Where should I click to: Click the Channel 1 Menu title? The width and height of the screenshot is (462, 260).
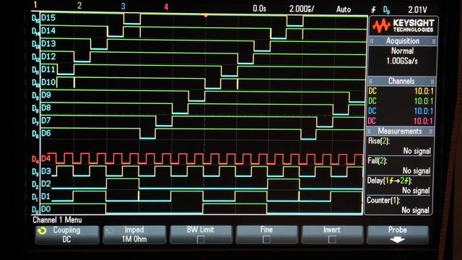(57, 220)
